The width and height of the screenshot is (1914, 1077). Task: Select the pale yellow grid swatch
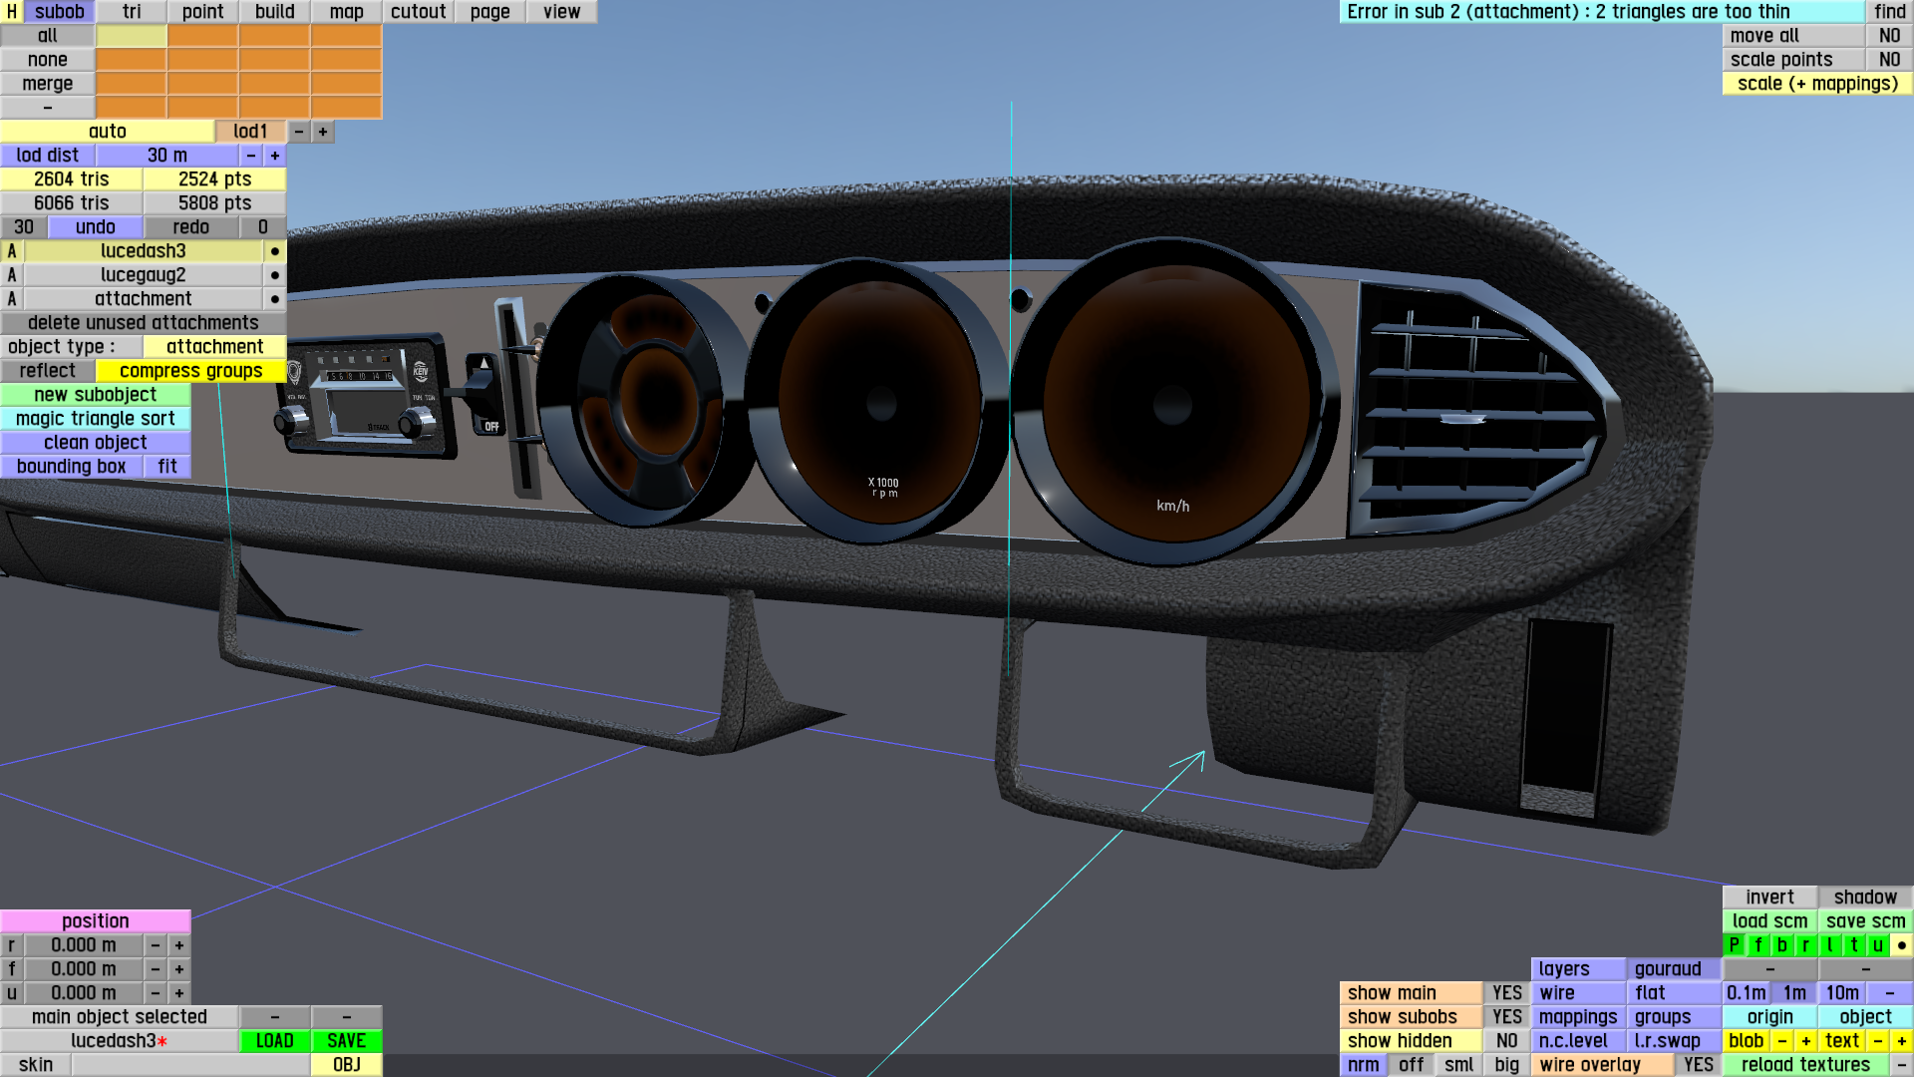[x=131, y=36]
